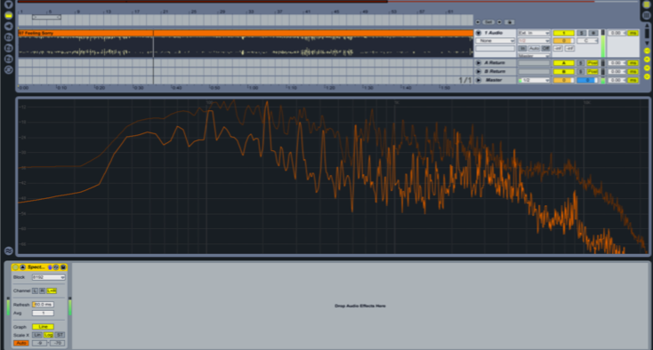
Task: Click the 1 Audio track volume slider
Action: (563, 41)
